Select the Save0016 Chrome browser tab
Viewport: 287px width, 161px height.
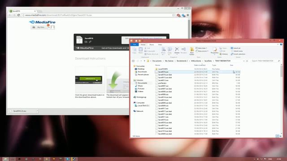pyautogui.click(x=22, y=11)
